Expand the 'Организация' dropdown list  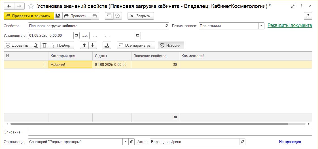[126, 142]
